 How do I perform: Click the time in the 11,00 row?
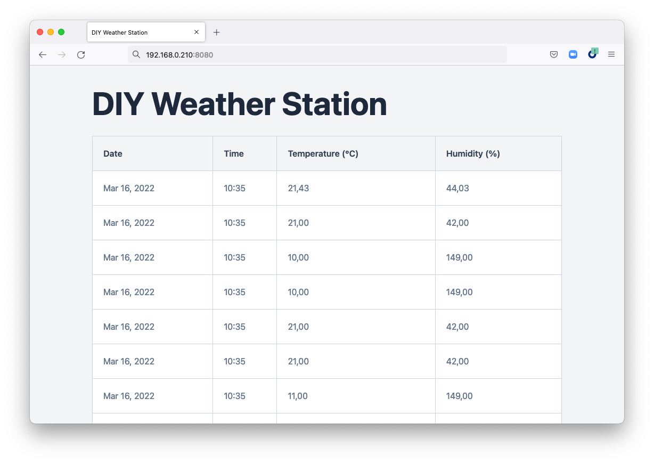tap(234, 396)
